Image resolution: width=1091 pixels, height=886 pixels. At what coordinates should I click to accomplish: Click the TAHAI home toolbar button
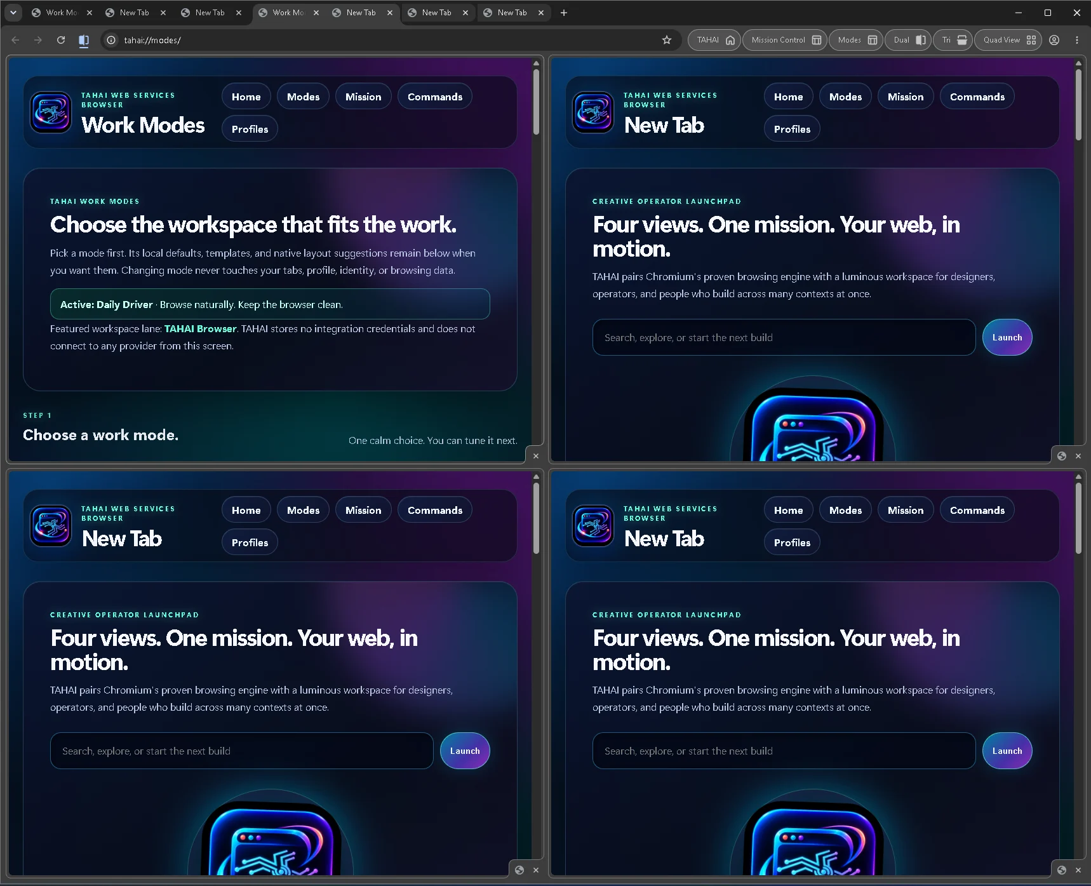coord(714,40)
